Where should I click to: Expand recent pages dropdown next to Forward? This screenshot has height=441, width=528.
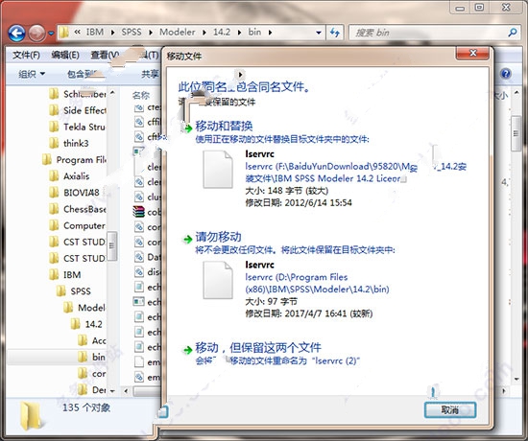(51, 34)
